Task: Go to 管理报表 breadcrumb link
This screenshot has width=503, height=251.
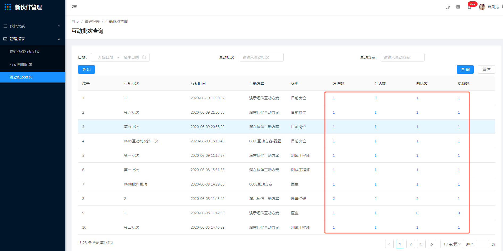Action: pos(92,22)
